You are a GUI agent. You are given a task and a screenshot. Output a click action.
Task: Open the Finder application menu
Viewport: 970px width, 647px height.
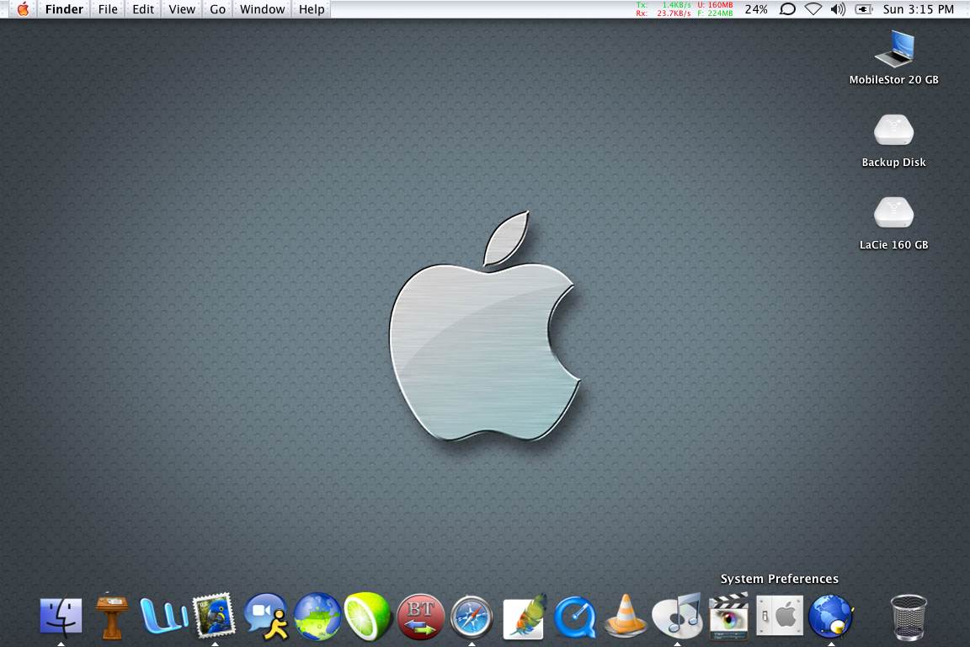64,9
